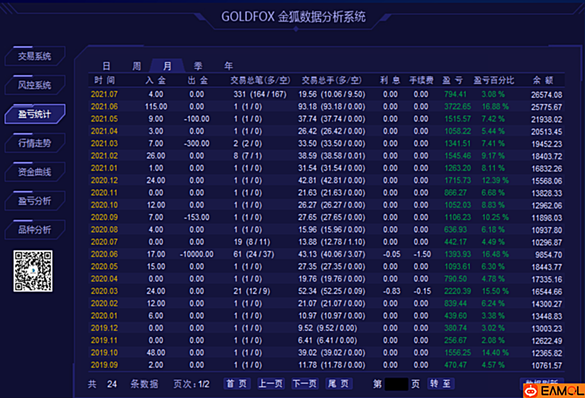Click the balance value 26574.08
Image resolution: width=585 pixels, height=398 pixels.
pyautogui.click(x=547, y=95)
